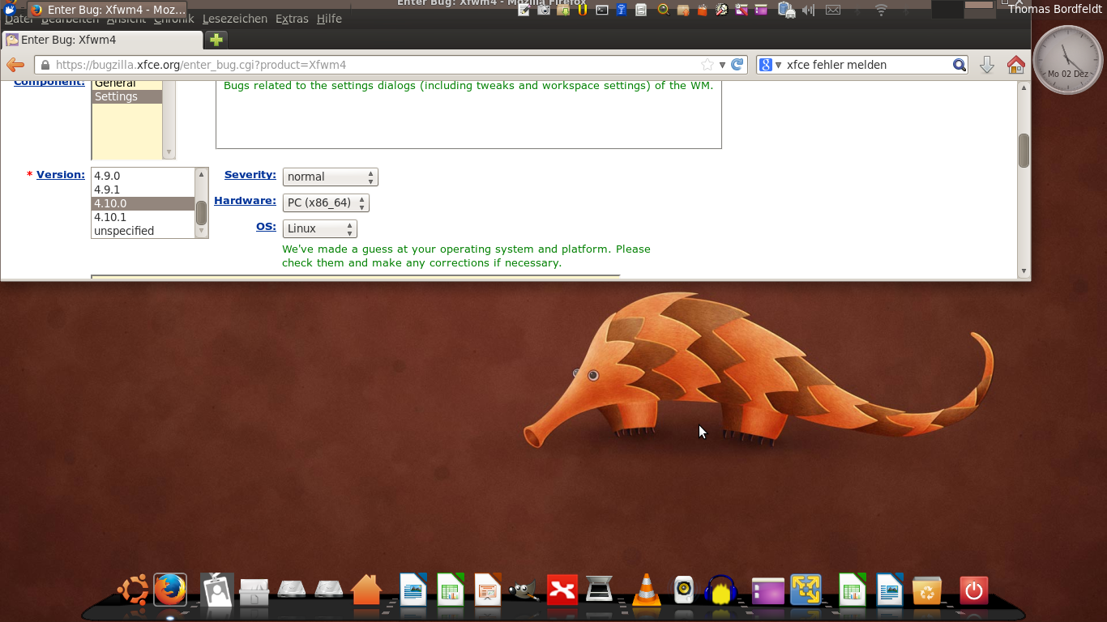The image size is (1107, 622).
Task: Click the page's vertical scrollbar thumb
Action: (x=1024, y=151)
